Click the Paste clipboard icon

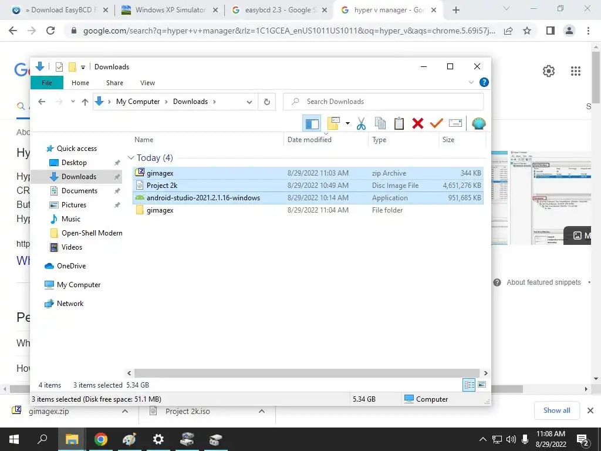point(399,123)
